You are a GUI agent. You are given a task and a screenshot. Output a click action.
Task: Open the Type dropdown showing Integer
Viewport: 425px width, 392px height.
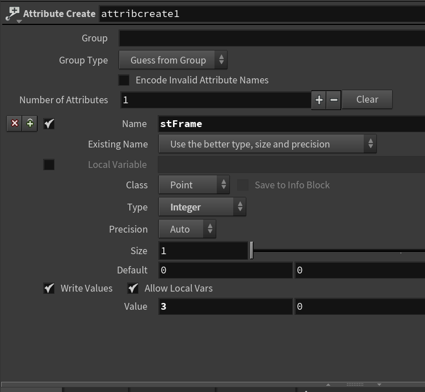[x=202, y=207]
